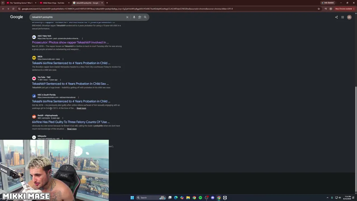
Task: Open the Reddit r/hiphopheads result
Action: (x=71, y=122)
